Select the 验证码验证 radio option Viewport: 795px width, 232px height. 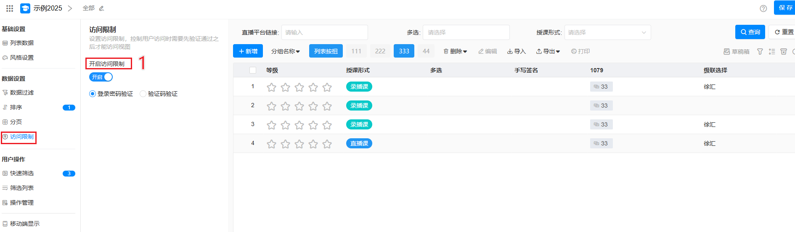[143, 94]
